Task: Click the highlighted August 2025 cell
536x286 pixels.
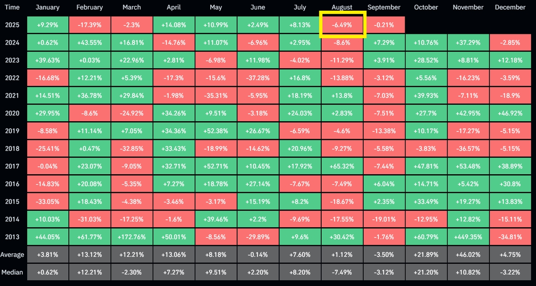Action: pyautogui.click(x=343, y=25)
